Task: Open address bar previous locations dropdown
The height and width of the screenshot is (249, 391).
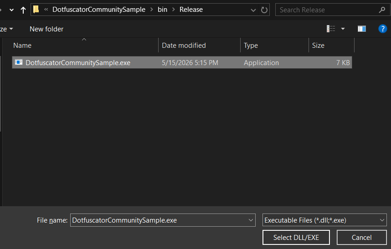Action: (253, 10)
